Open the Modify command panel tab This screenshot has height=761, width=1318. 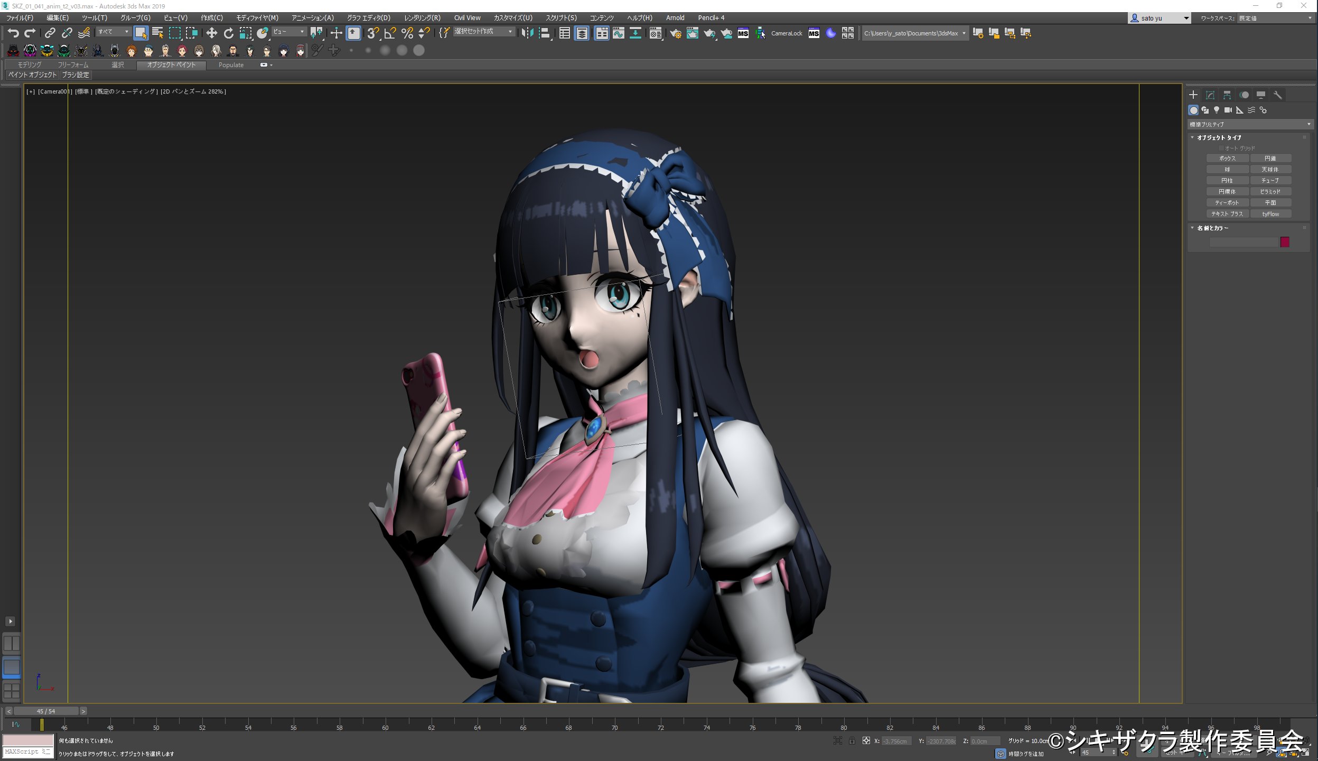tap(1210, 95)
